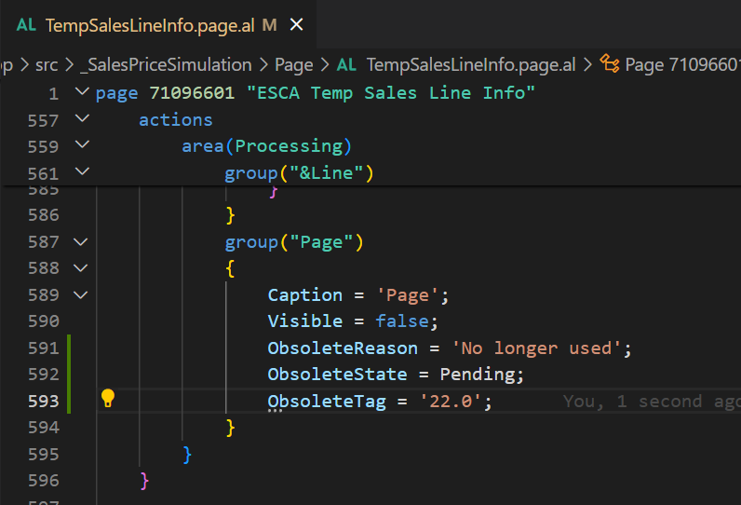The height and width of the screenshot is (505, 741).
Task: Click the ObsoleteState property name
Action: coord(337,374)
